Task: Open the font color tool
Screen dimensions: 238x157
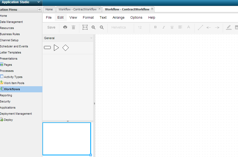Action: coord(189,27)
